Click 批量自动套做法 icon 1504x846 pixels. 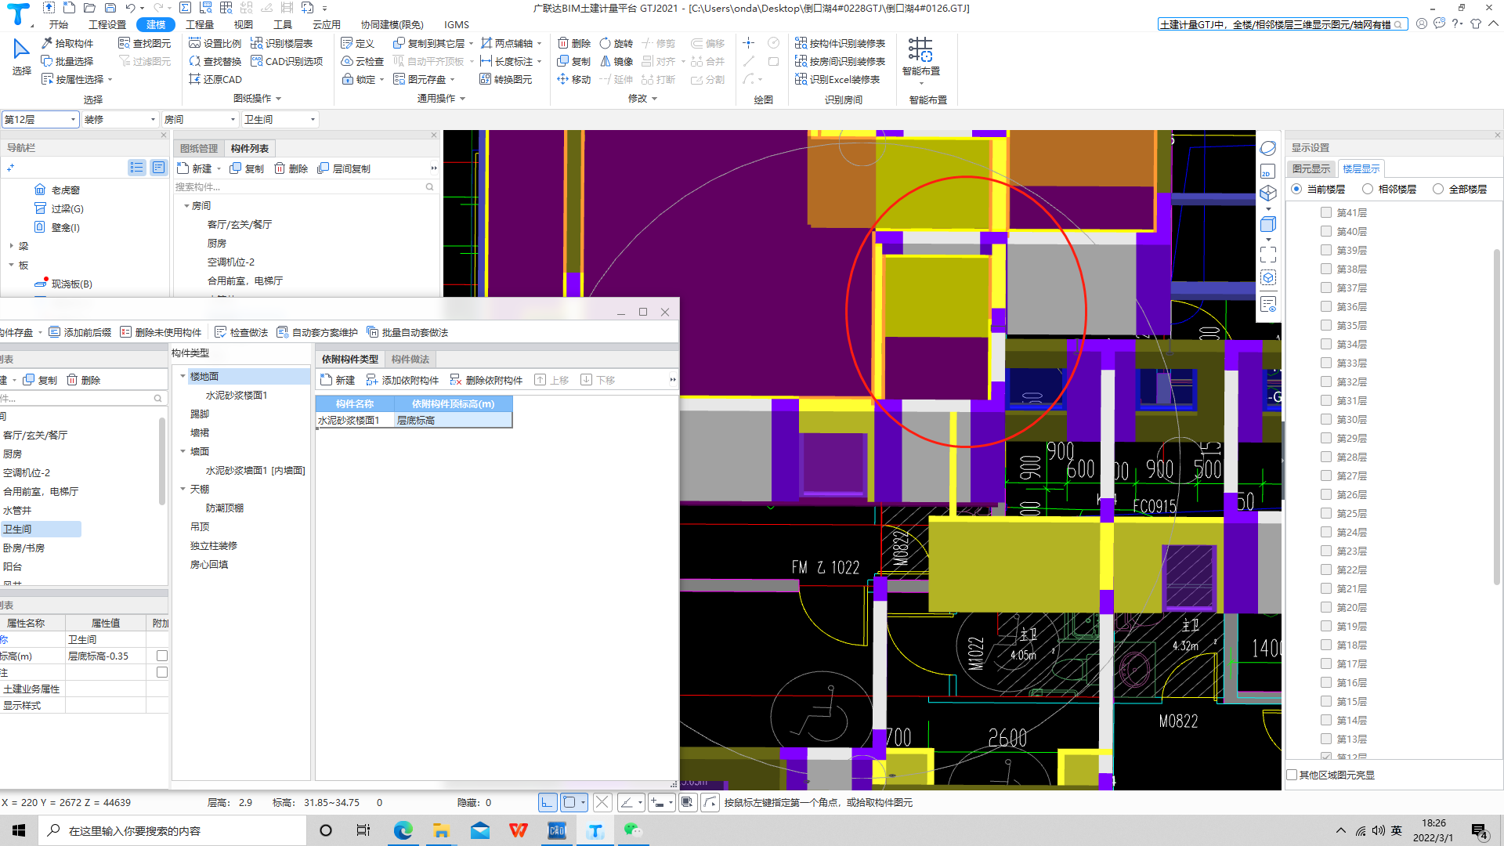pos(372,332)
